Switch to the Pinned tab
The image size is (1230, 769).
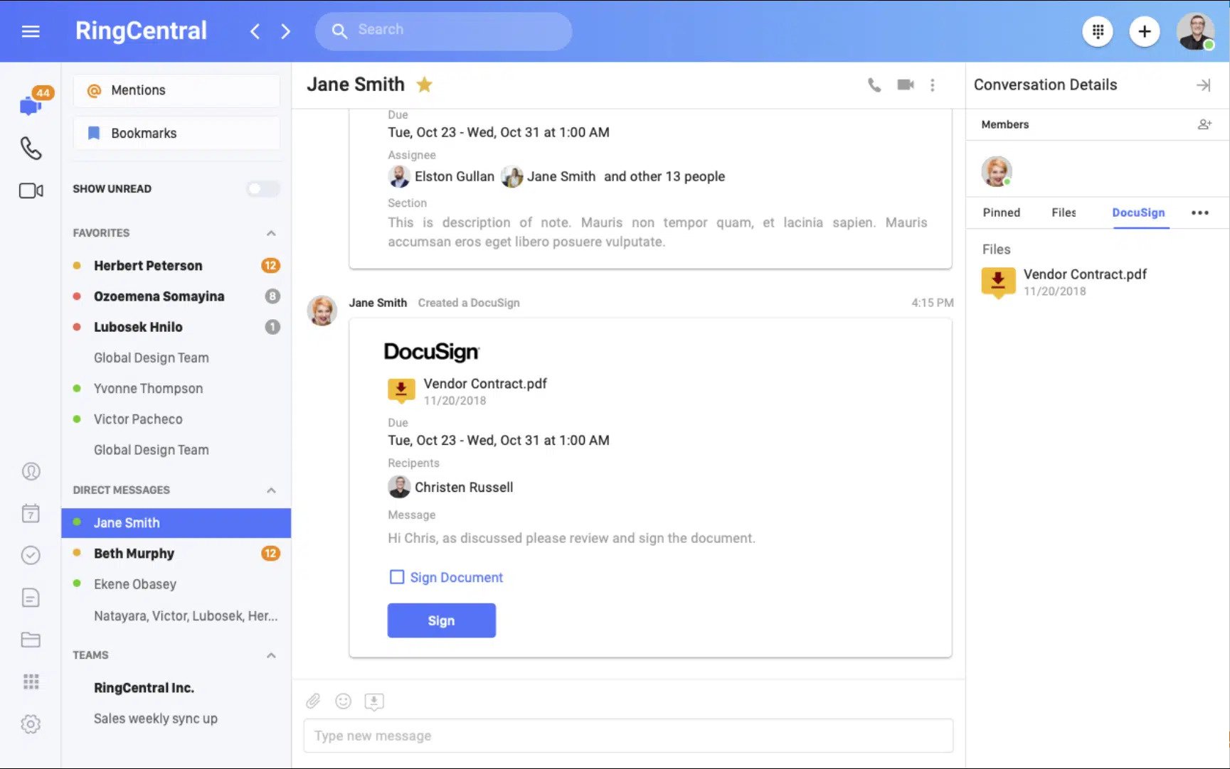[x=1001, y=213]
